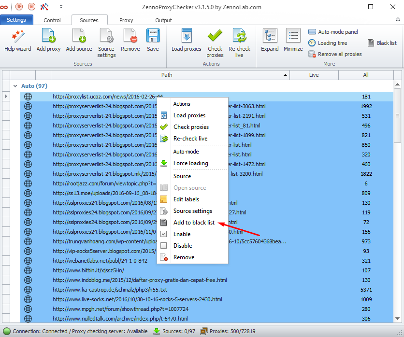
Task: Switch to the Proxy tab
Action: [x=126, y=20]
